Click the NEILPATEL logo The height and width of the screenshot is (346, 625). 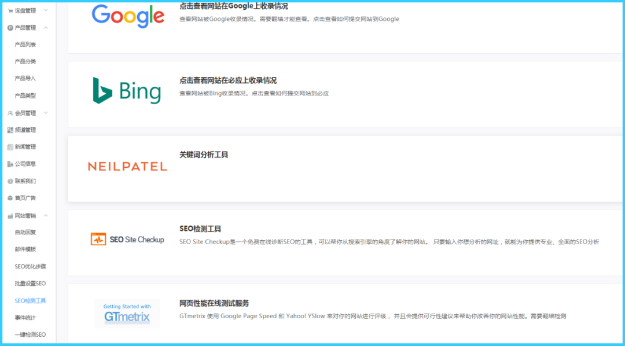(127, 167)
